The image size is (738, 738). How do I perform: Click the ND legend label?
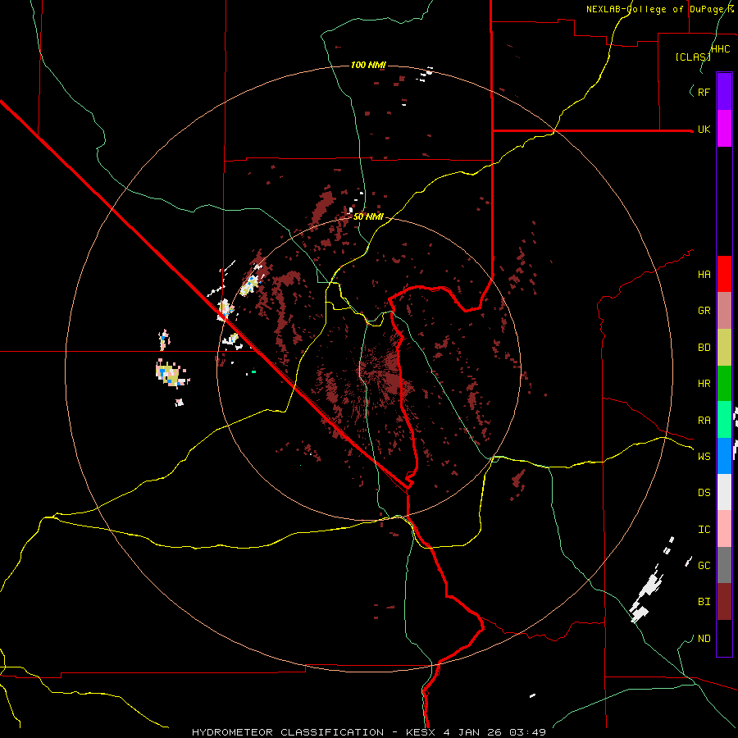point(704,639)
